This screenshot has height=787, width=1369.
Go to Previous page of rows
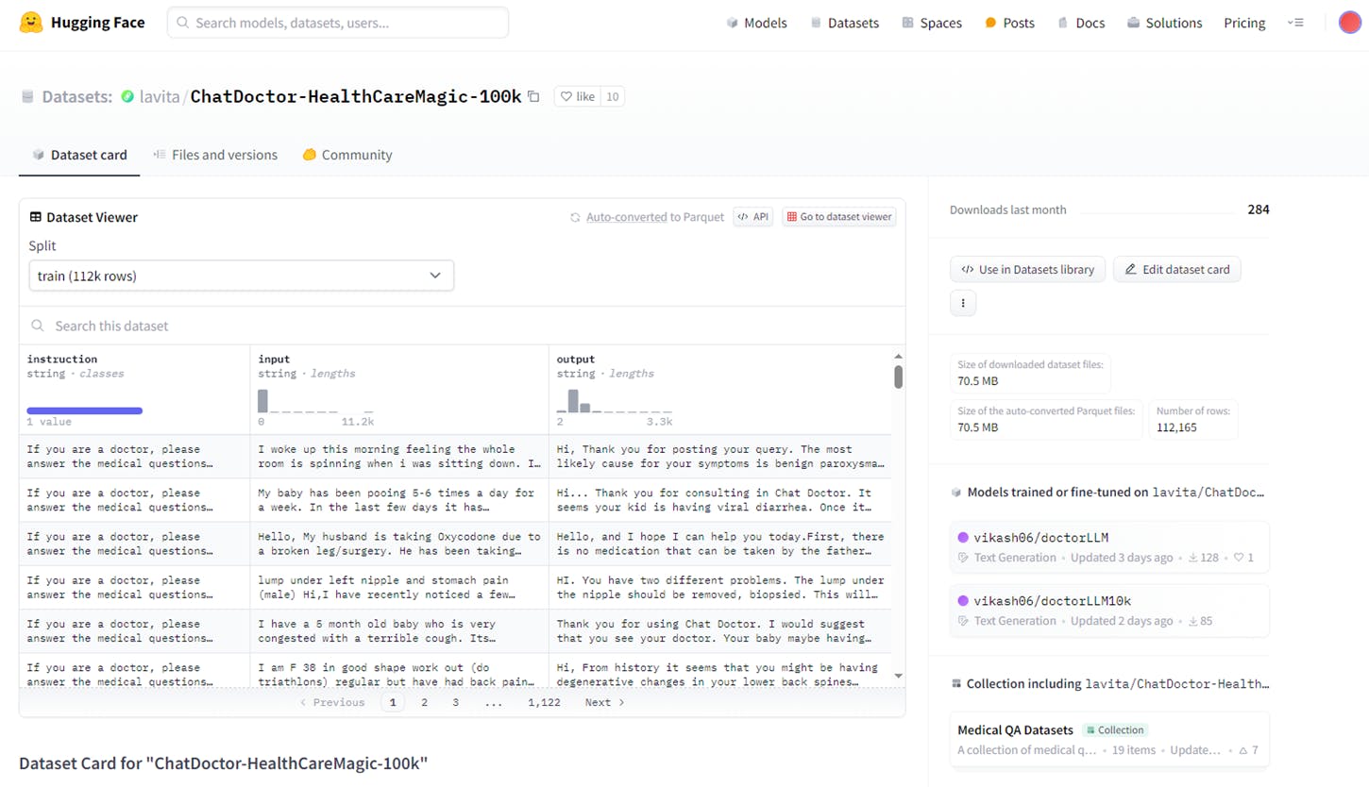[331, 702]
